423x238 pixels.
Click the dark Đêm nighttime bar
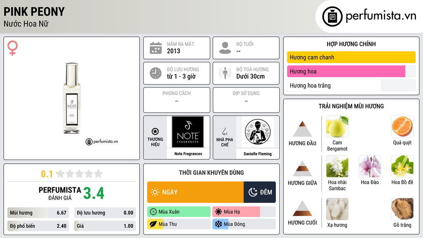(260, 192)
